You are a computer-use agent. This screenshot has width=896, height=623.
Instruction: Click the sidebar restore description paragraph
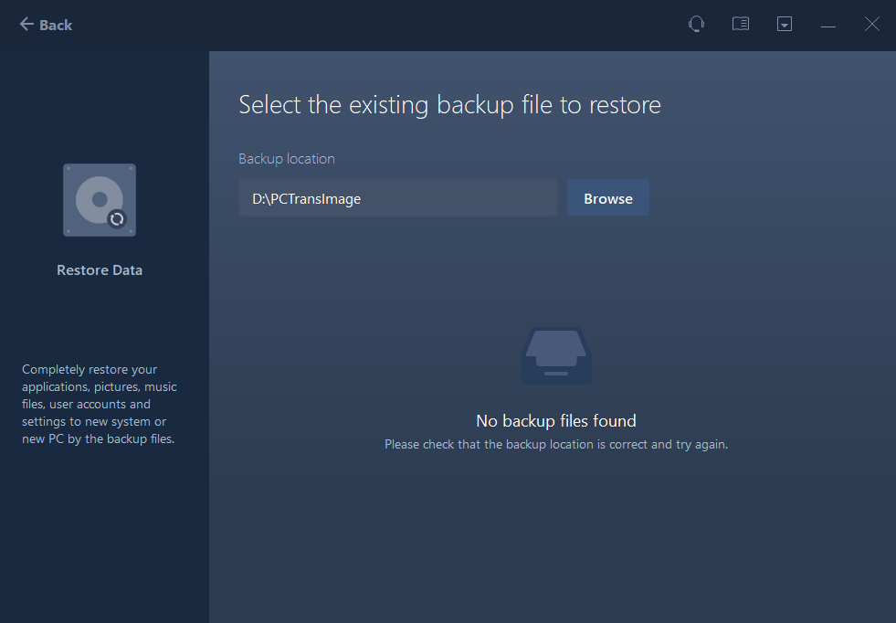tap(100, 404)
